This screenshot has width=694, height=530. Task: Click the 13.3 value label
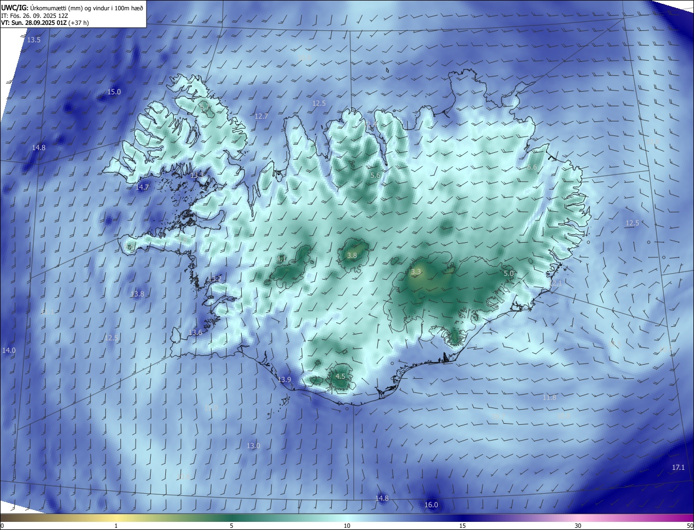point(197,176)
